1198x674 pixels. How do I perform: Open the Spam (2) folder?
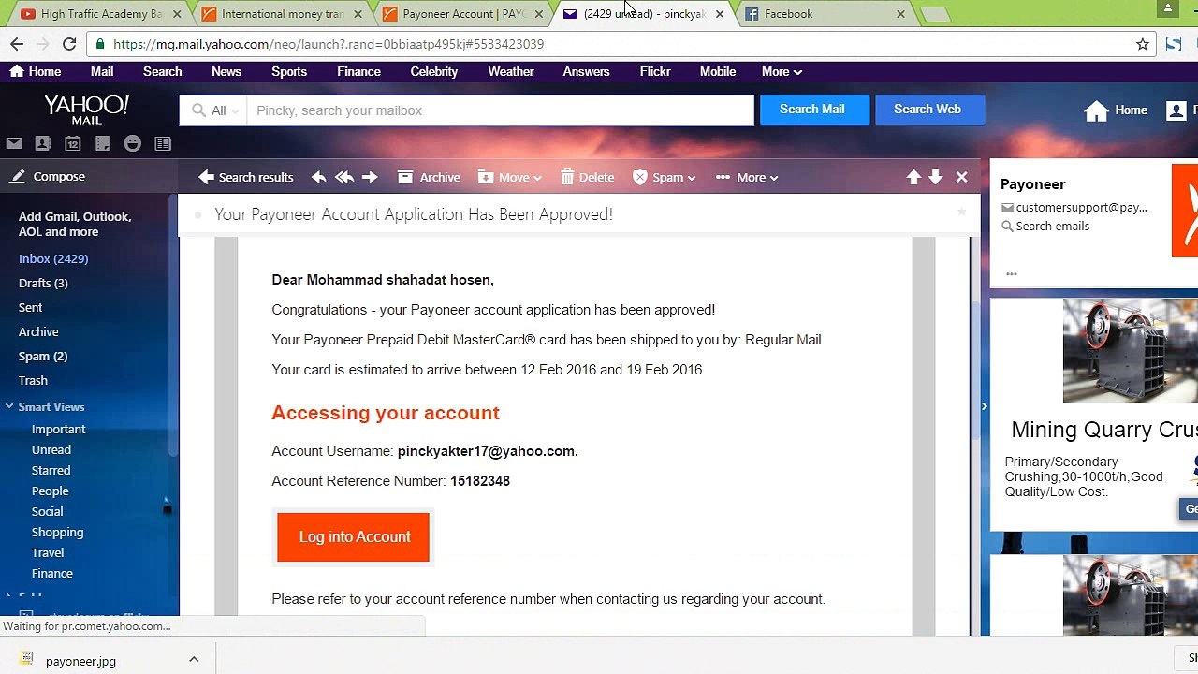click(43, 356)
